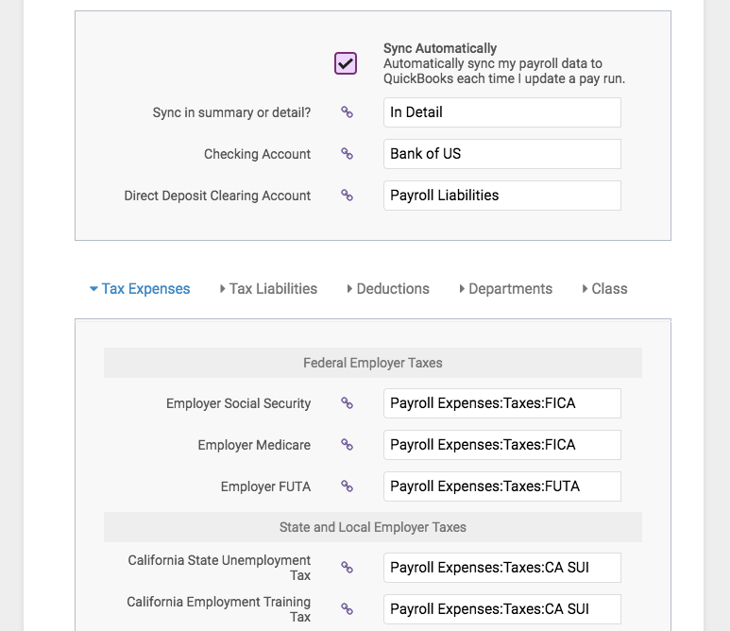
Task: Click link icon for Direct Deposit Clearing Account
Action: coord(347,196)
